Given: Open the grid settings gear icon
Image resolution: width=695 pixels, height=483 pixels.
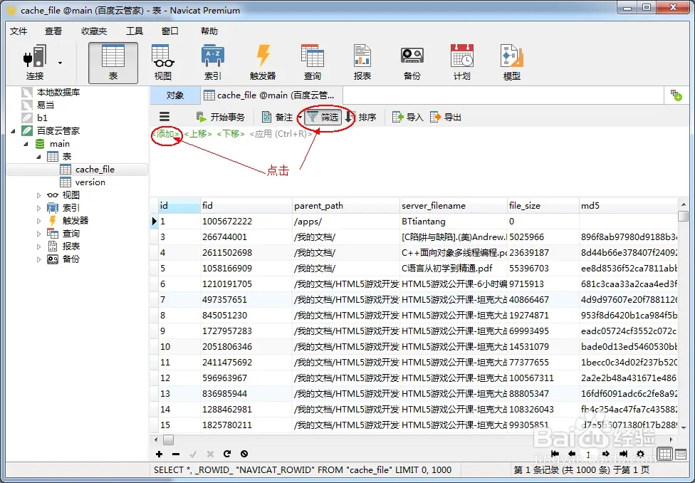Looking at the screenshot, I should click(640, 454).
